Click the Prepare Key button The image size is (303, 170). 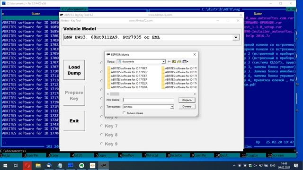click(x=74, y=95)
